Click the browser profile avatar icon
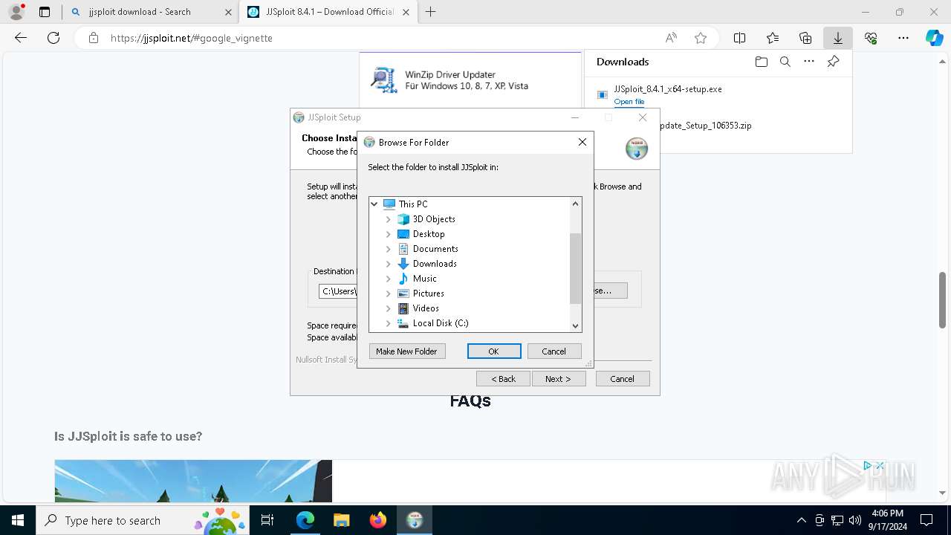The width and height of the screenshot is (951, 535). (16, 12)
